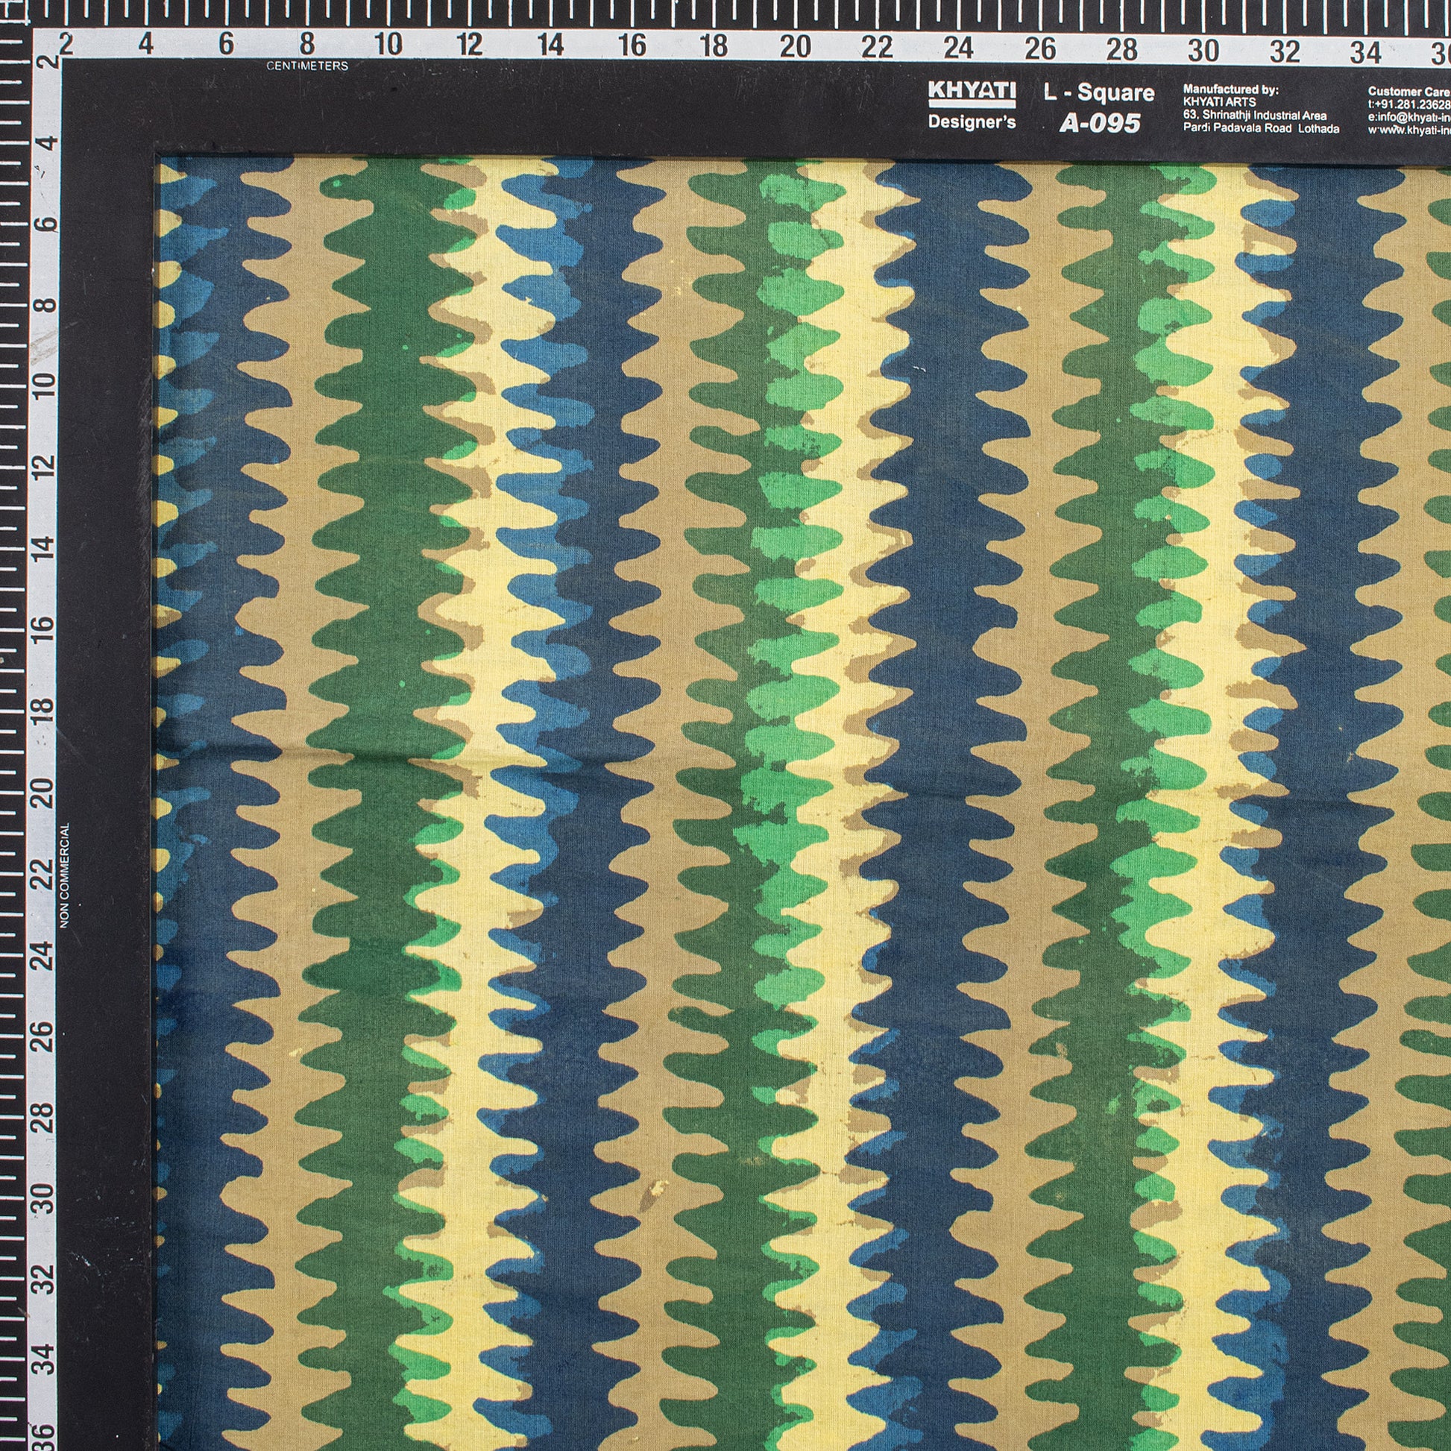
Task: Select the model number A-095
Action: click(x=1100, y=122)
